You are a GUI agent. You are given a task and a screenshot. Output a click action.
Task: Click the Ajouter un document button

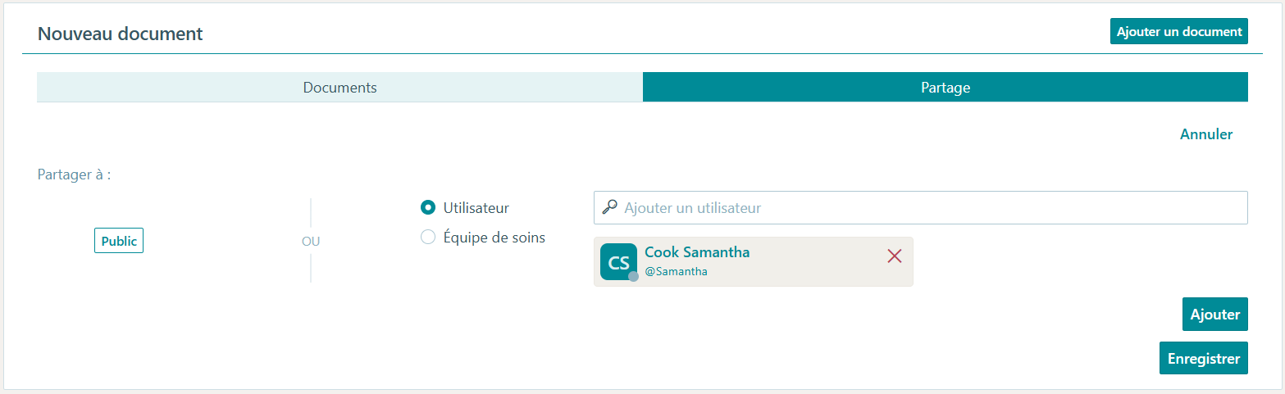pos(1179,31)
